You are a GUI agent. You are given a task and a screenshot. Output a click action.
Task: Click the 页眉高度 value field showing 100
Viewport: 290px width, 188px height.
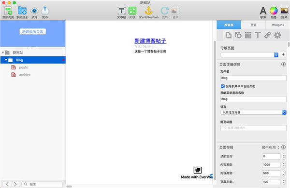coord(271,182)
